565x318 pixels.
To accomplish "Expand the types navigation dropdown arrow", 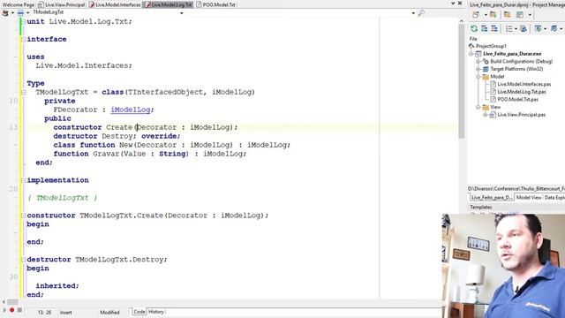I will coord(27,13).
